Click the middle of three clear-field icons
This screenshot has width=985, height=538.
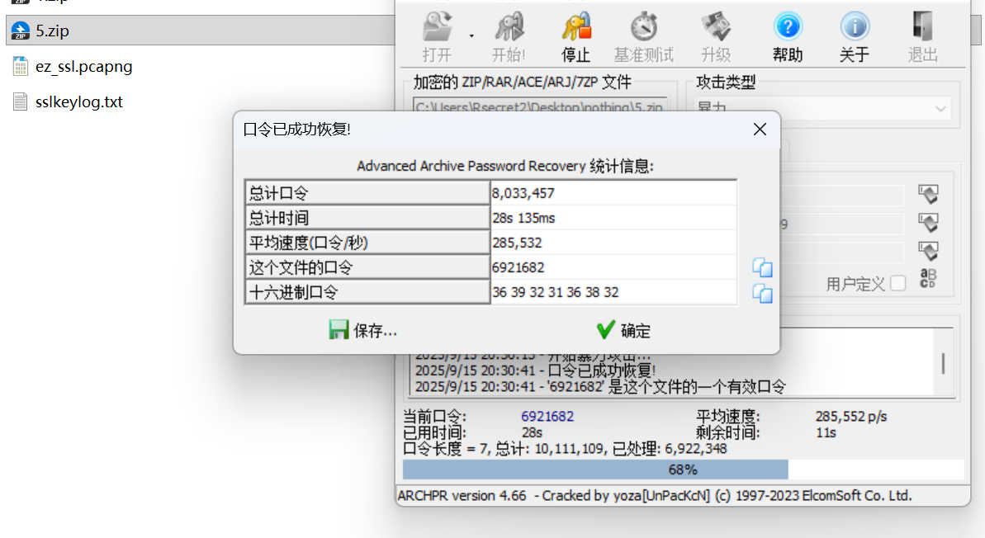tap(928, 222)
